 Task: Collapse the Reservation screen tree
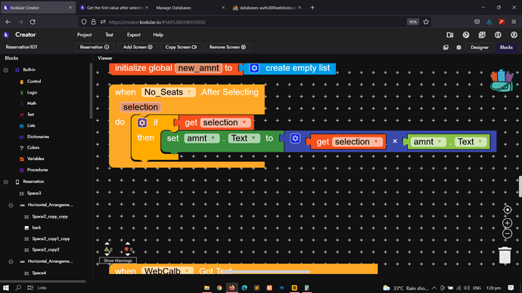click(5, 182)
